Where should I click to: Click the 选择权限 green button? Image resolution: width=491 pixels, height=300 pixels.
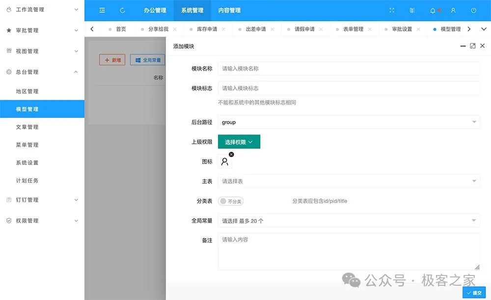tap(239, 142)
